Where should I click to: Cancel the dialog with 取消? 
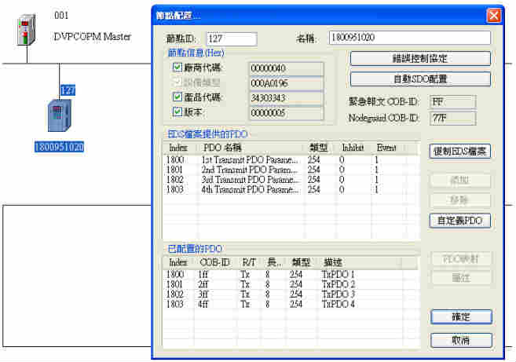tap(461, 341)
